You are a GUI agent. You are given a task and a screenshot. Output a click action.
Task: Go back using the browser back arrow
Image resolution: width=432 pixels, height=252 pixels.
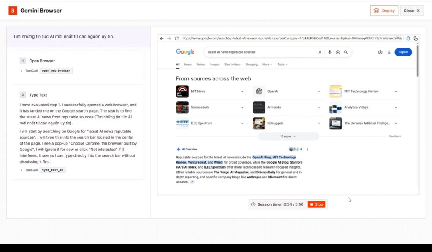pyautogui.click(x=162, y=38)
